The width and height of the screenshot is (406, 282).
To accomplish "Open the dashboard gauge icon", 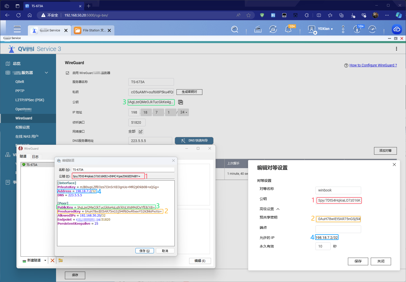I will pyautogui.click(x=372, y=29).
